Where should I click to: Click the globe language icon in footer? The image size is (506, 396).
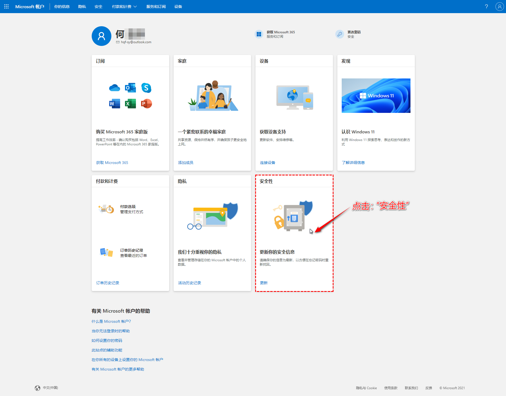(37, 388)
